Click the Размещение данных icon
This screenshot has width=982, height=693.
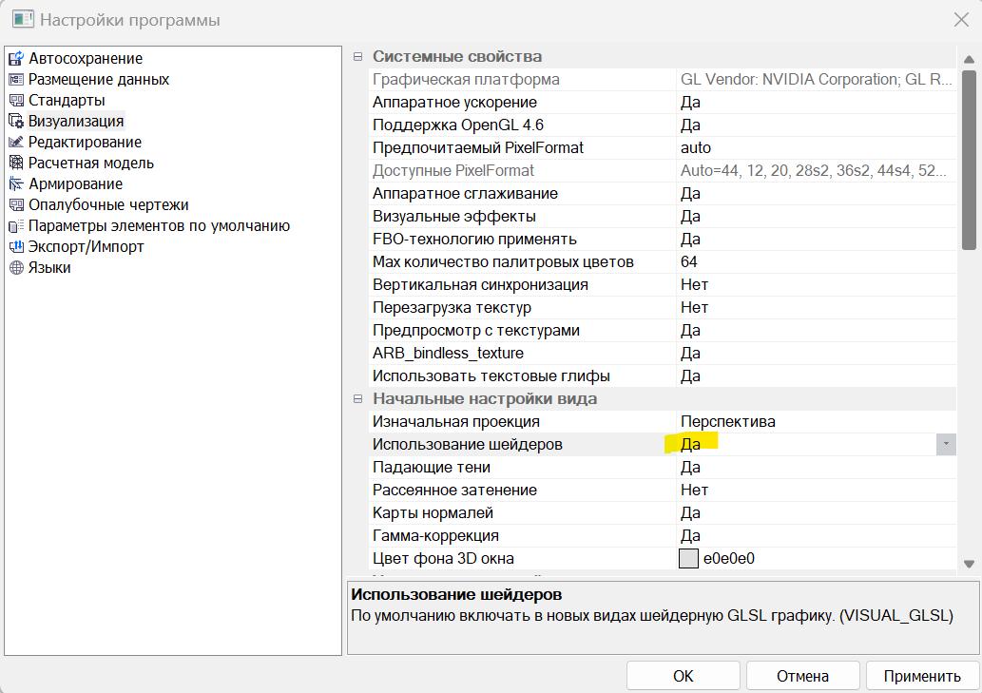coord(15,80)
